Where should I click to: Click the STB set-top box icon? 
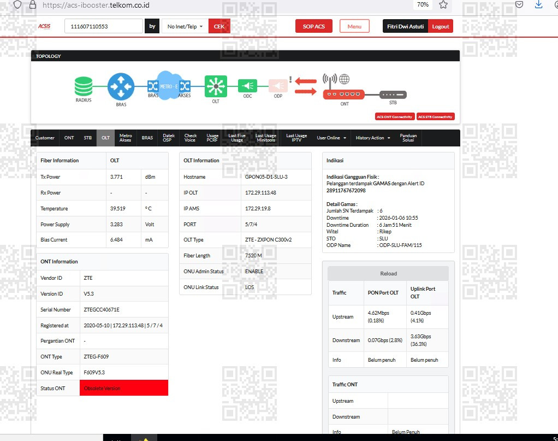393,95
